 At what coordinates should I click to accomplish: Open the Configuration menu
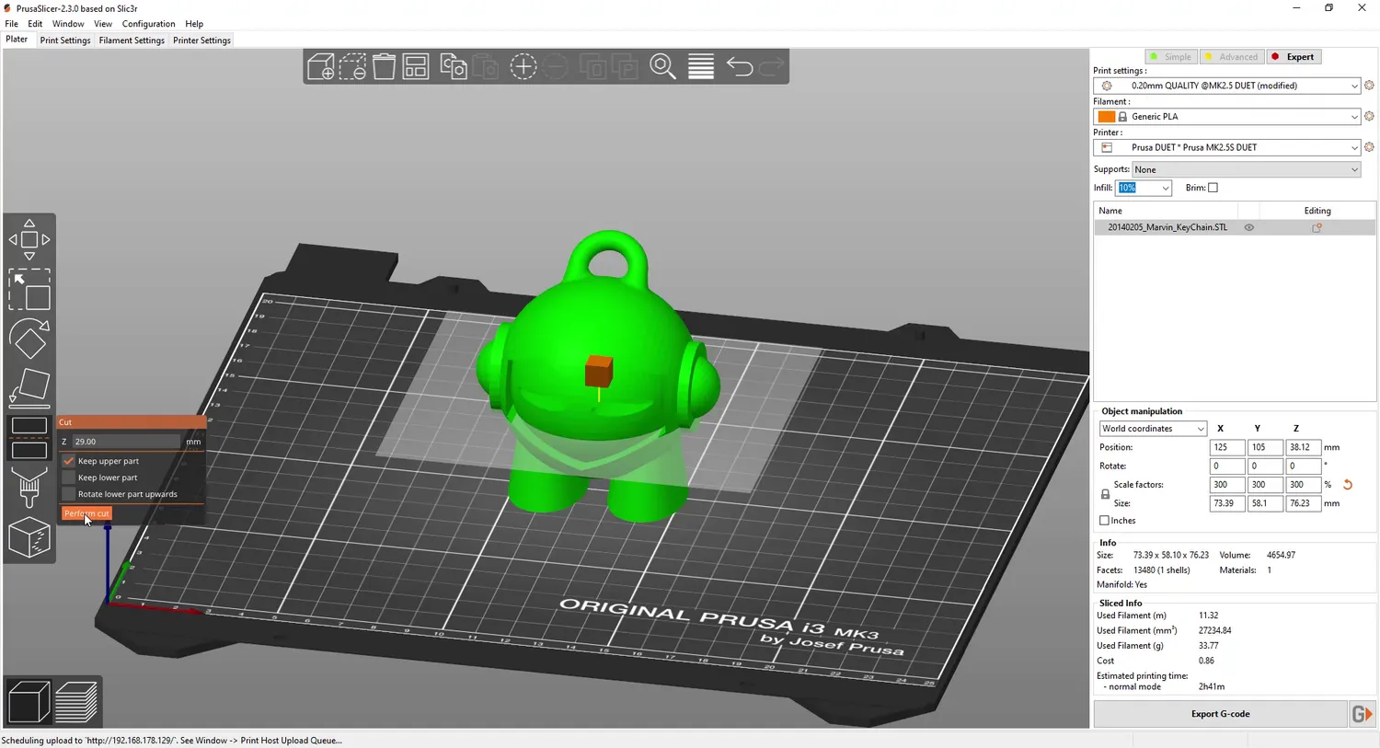pos(148,24)
